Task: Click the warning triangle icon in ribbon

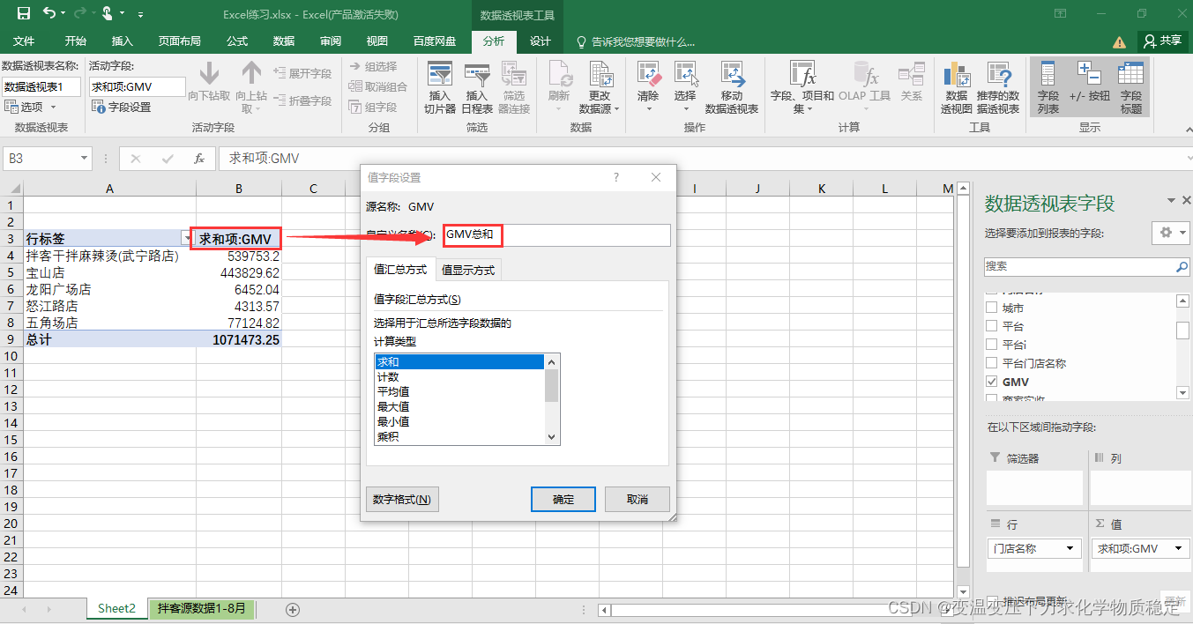Action: (x=1120, y=41)
